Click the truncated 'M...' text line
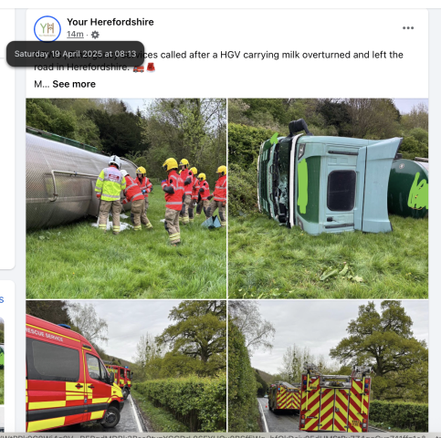The image size is (441, 438). click(x=42, y=84)
